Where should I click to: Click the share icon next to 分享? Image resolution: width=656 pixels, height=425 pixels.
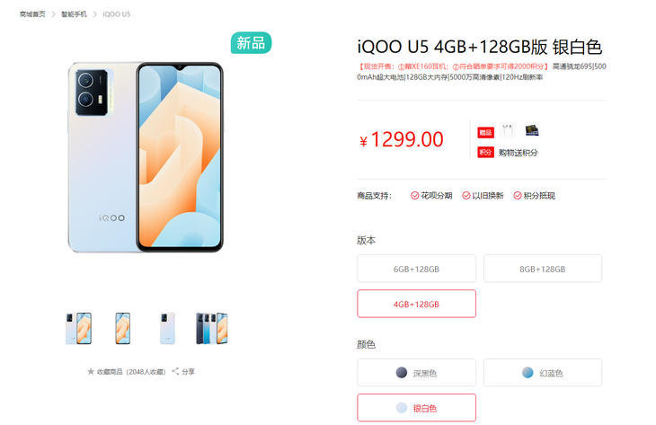tap(175, 371)
